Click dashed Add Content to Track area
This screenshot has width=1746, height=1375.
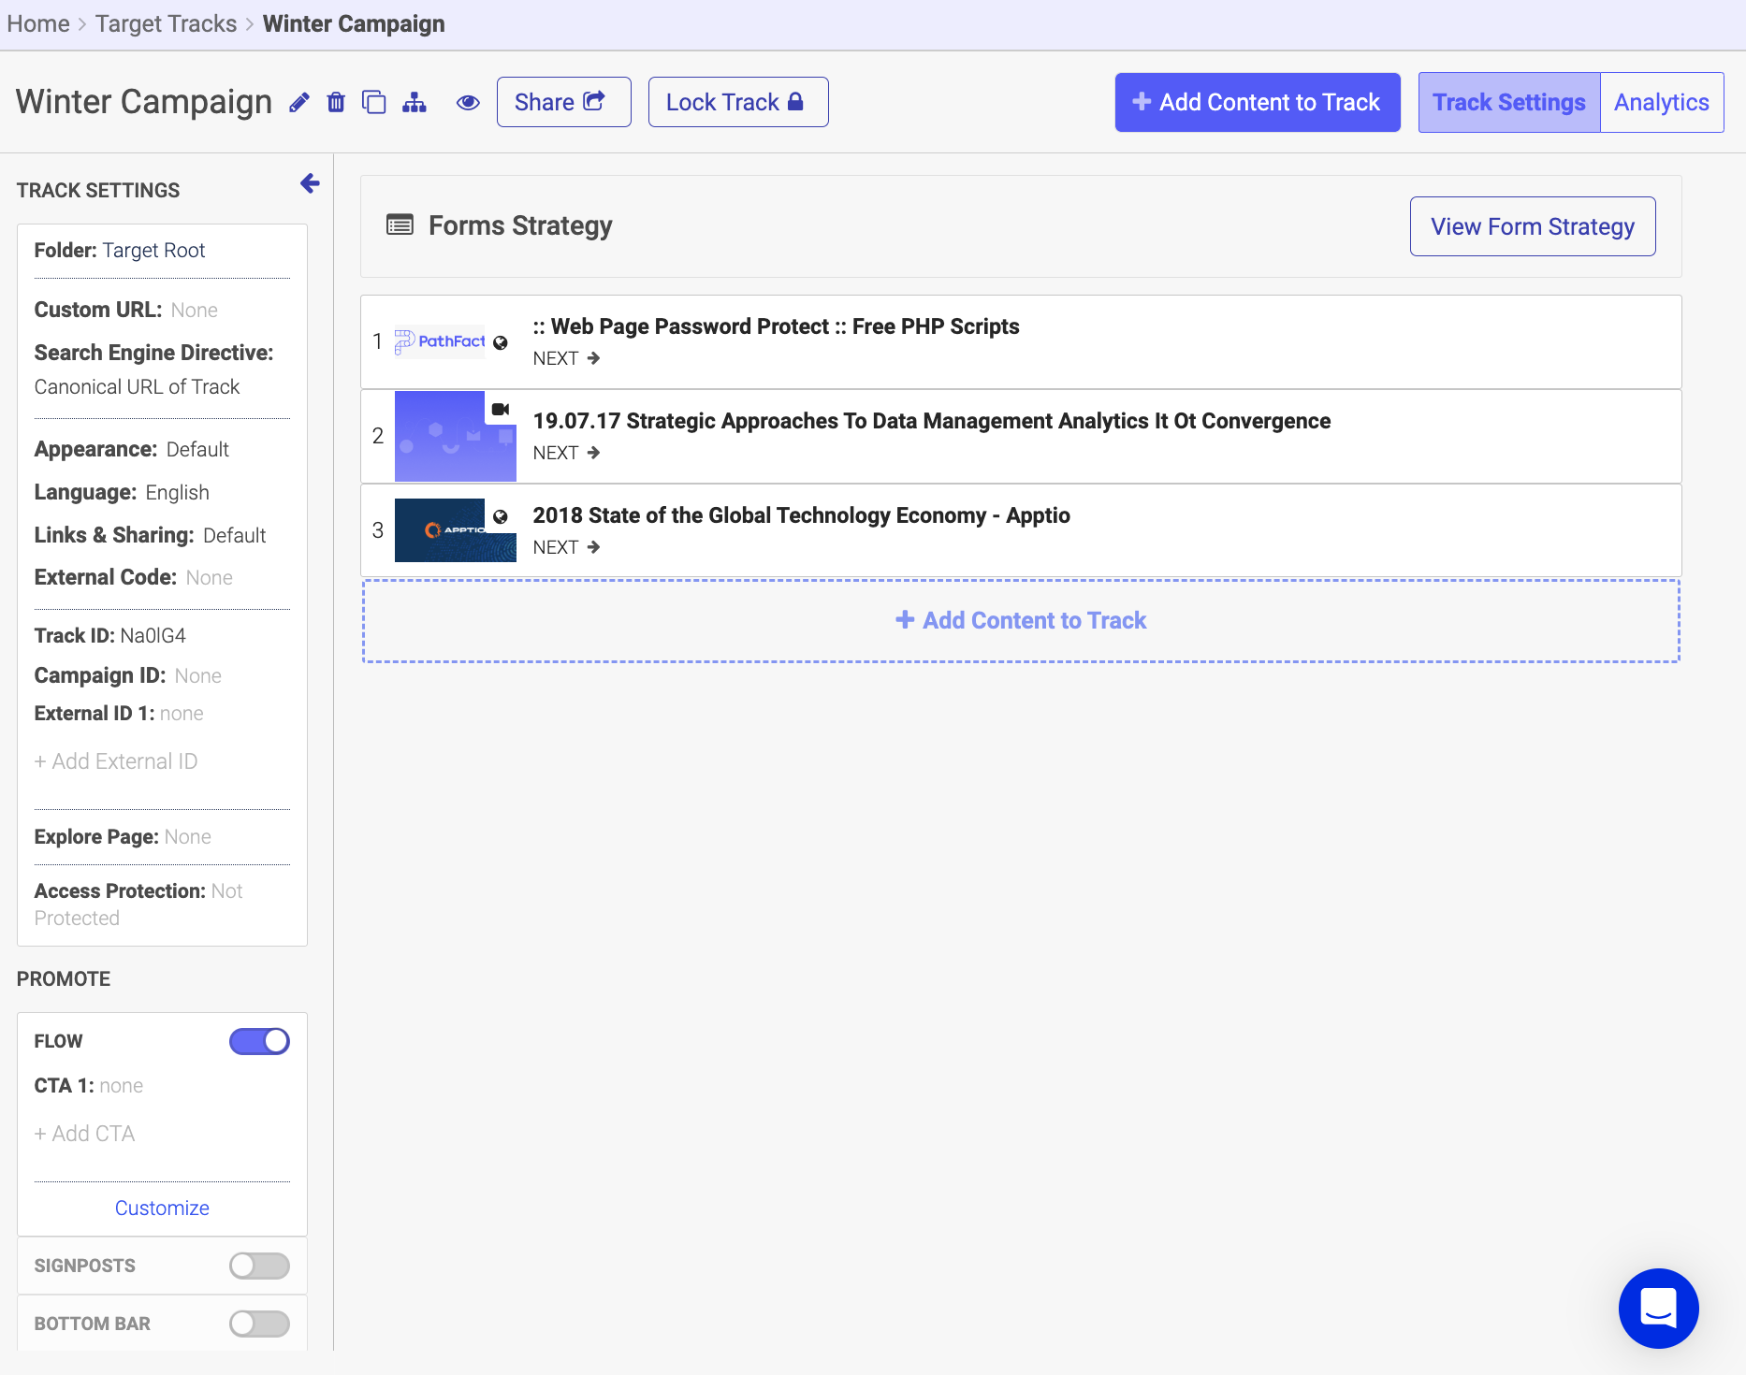click(x=1021, y=621)
